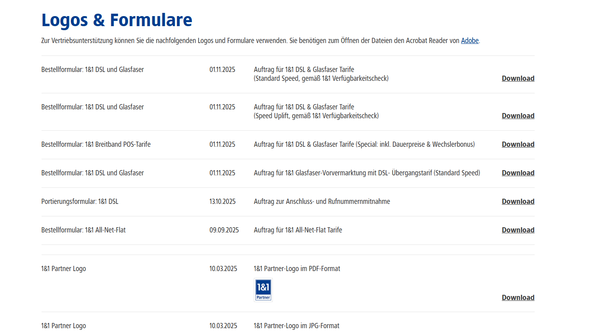Click the description mentioning Dauerpreise & Wechslerbonus
This screenshot has width=604, height=333.
(x=364, y=144)
